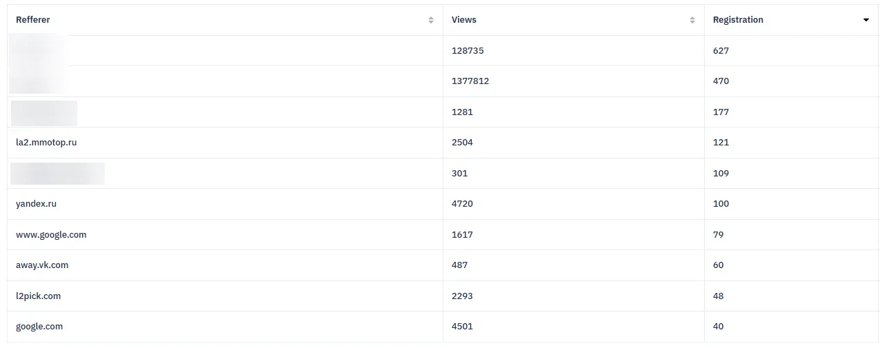The width and height of the screenshot is (880, 348).
Task: Click the google.com referrer cell
Action: (x=39, y=327)
